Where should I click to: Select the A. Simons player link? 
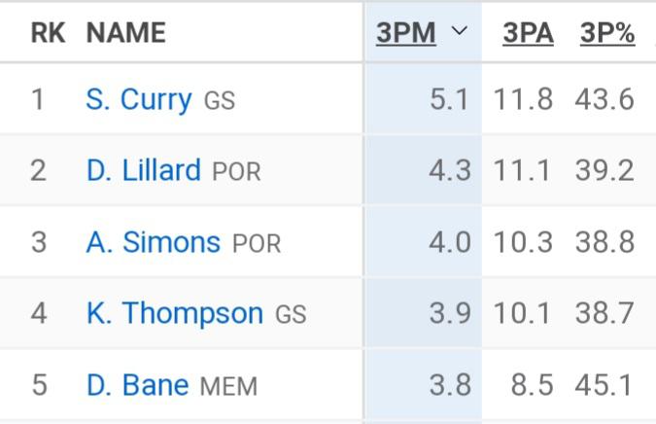tap(153, 241)
